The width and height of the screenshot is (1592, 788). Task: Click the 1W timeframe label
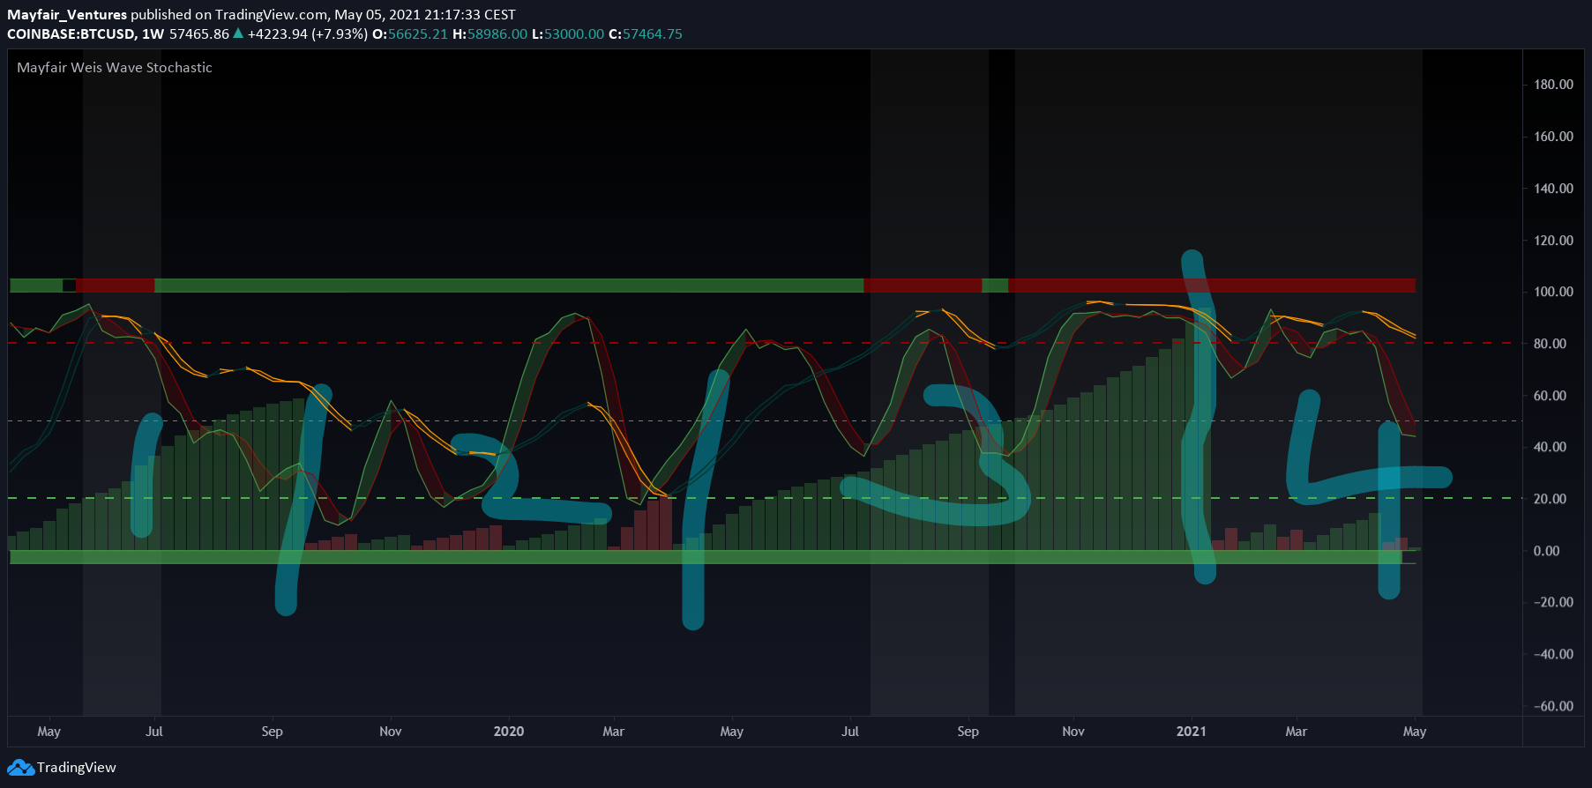(x=153, y=34)
